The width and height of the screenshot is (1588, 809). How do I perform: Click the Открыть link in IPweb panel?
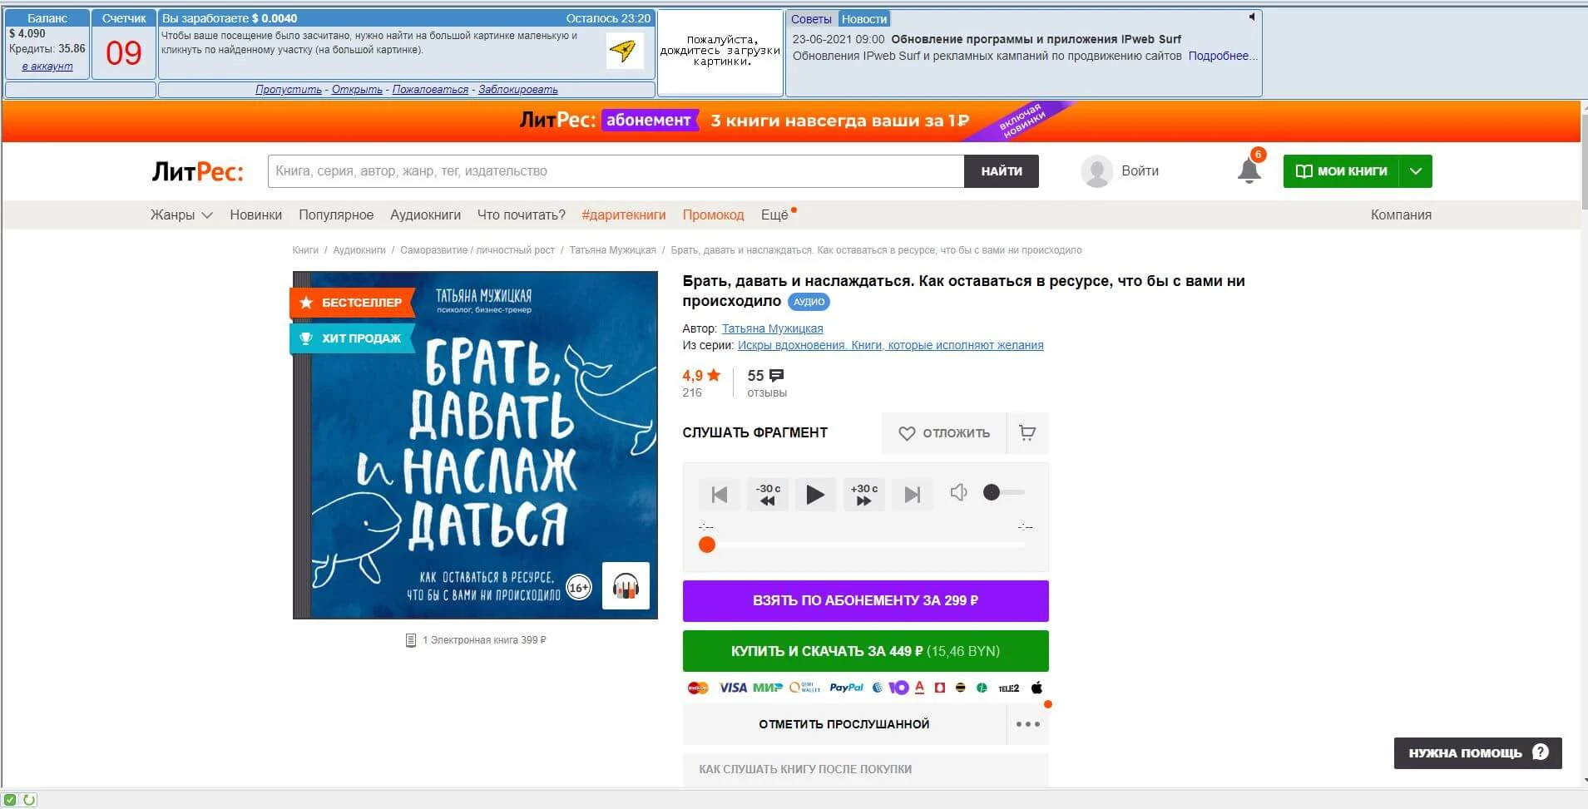tap(357, 89)
